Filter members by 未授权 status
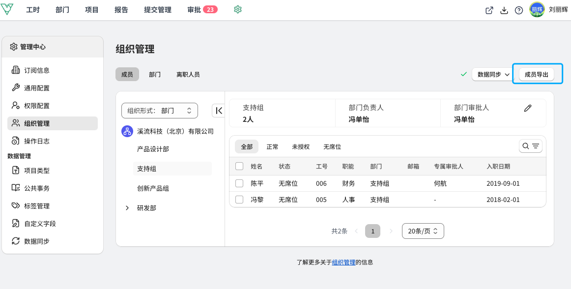The width and height of the screenshot is (571, 289). coord(301,146)
